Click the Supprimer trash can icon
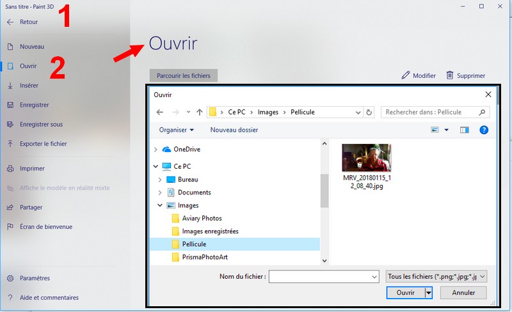512x312 pixels. [450, 75]
